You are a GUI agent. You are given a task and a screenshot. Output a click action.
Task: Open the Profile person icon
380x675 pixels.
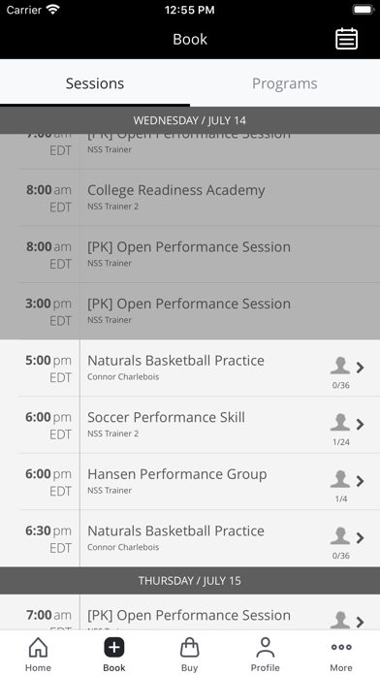point(265,648)
